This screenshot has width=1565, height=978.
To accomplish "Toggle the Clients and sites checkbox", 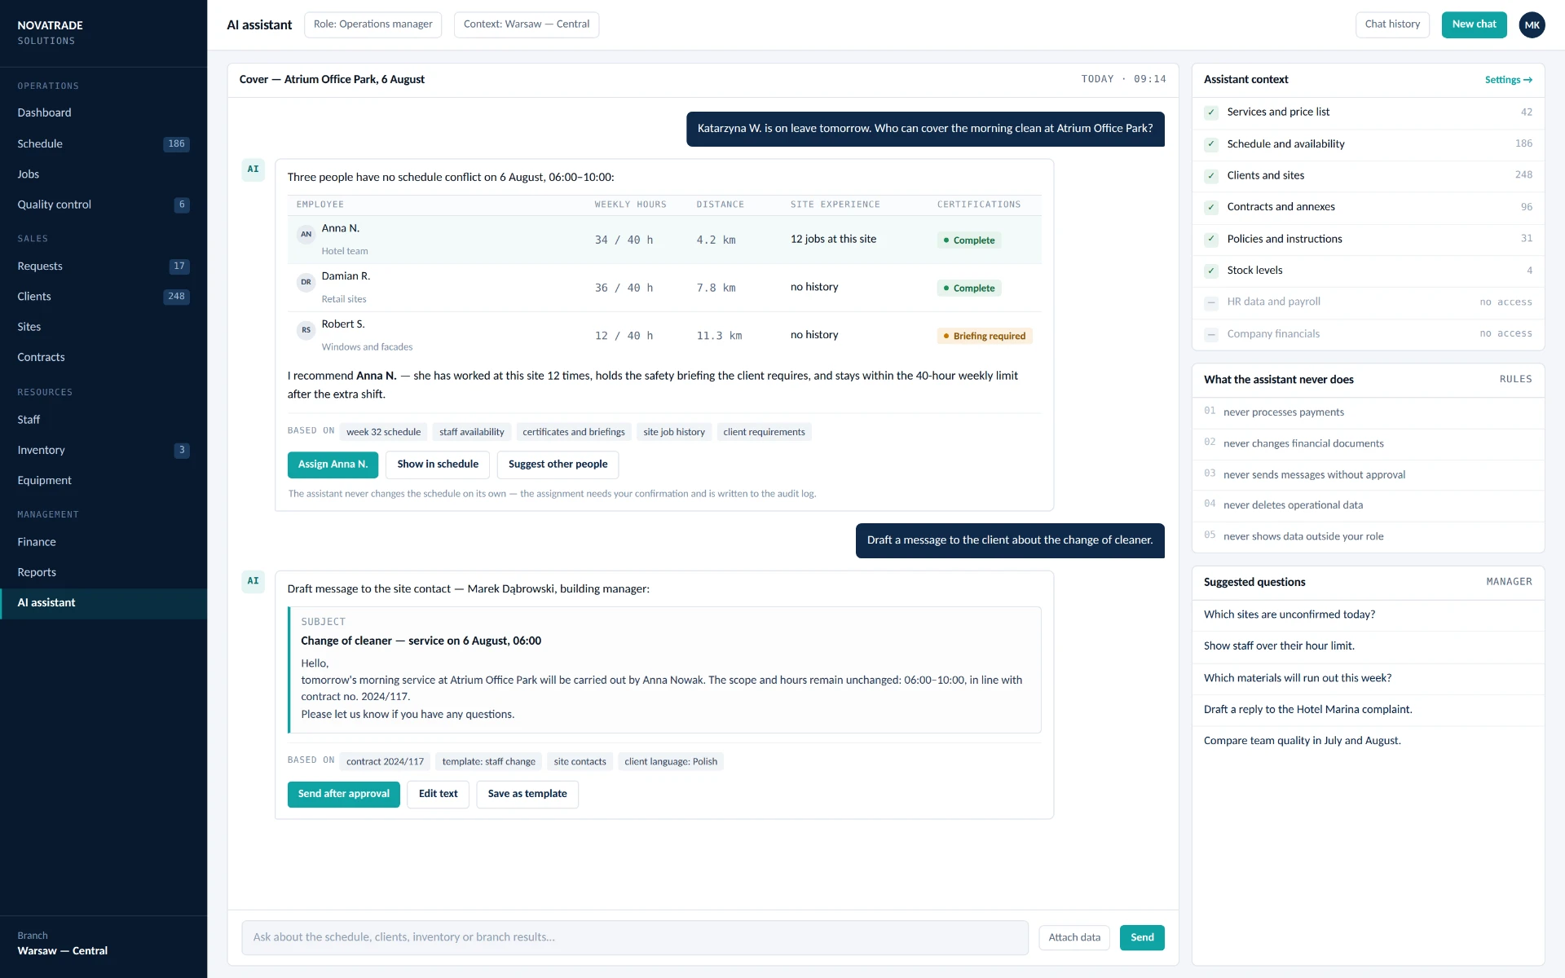I will click(1211, 176).
